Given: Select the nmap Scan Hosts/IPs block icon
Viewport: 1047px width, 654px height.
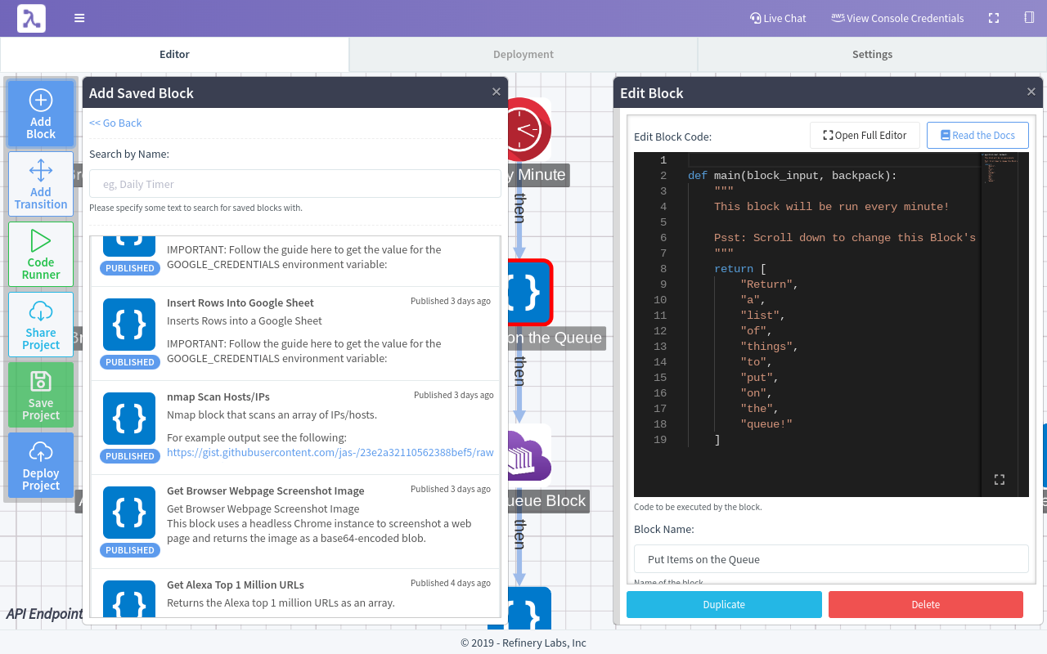Looking at the screenshot, I should [129, 419].
